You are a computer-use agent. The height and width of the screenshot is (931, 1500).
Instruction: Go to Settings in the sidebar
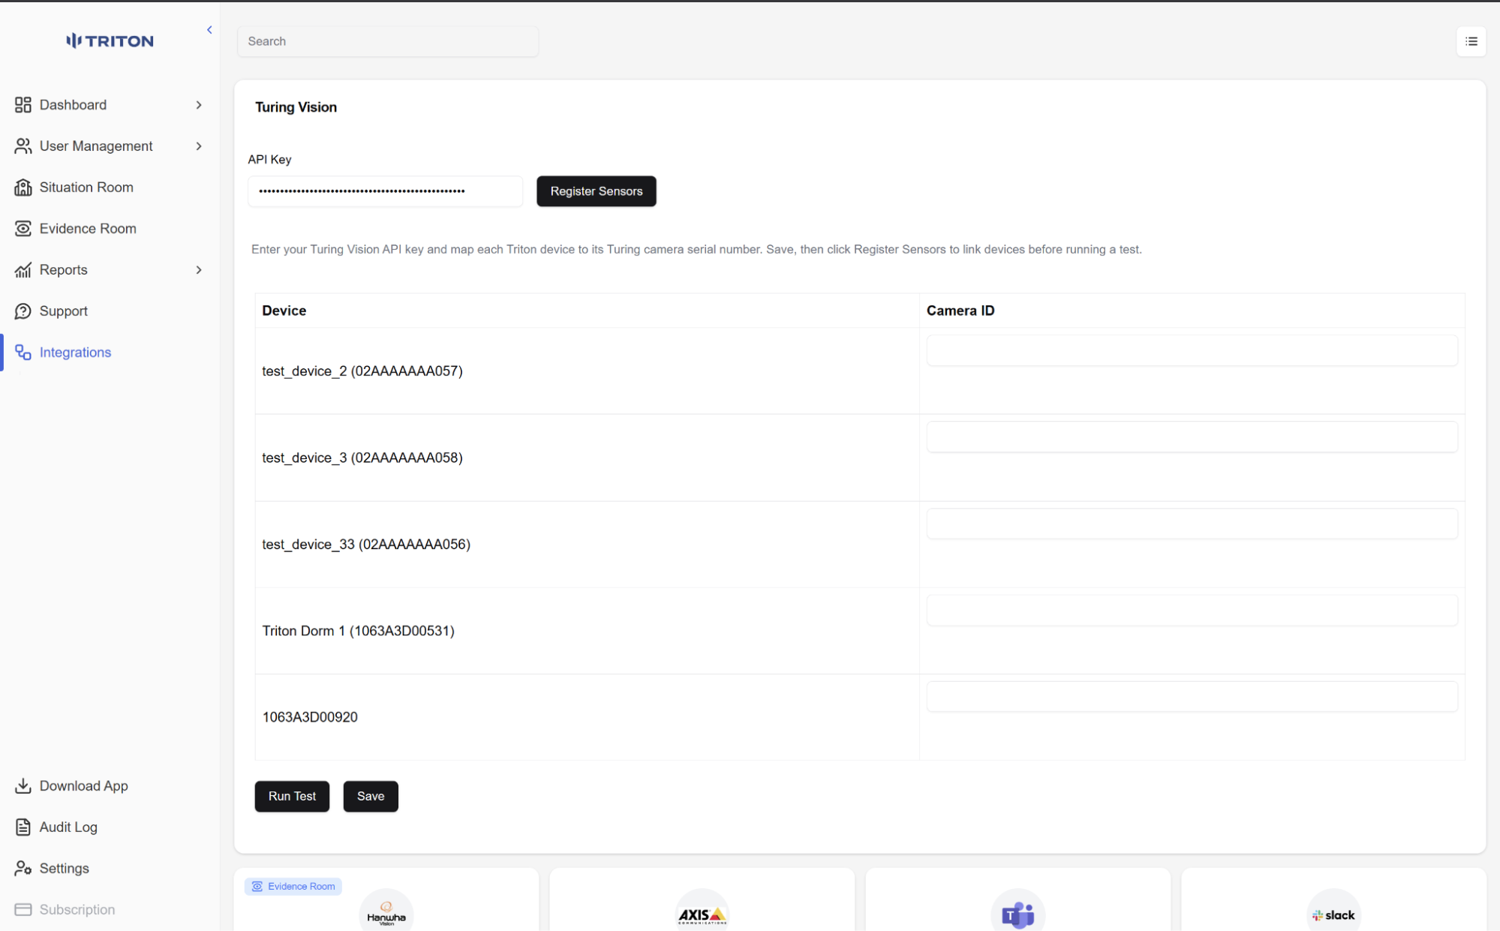coord(65,868)
